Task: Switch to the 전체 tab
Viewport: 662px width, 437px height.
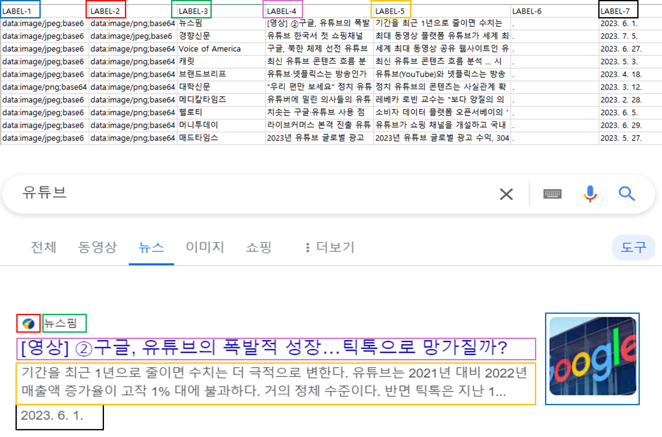Action: pyautogui.click(x=44, y=247)
